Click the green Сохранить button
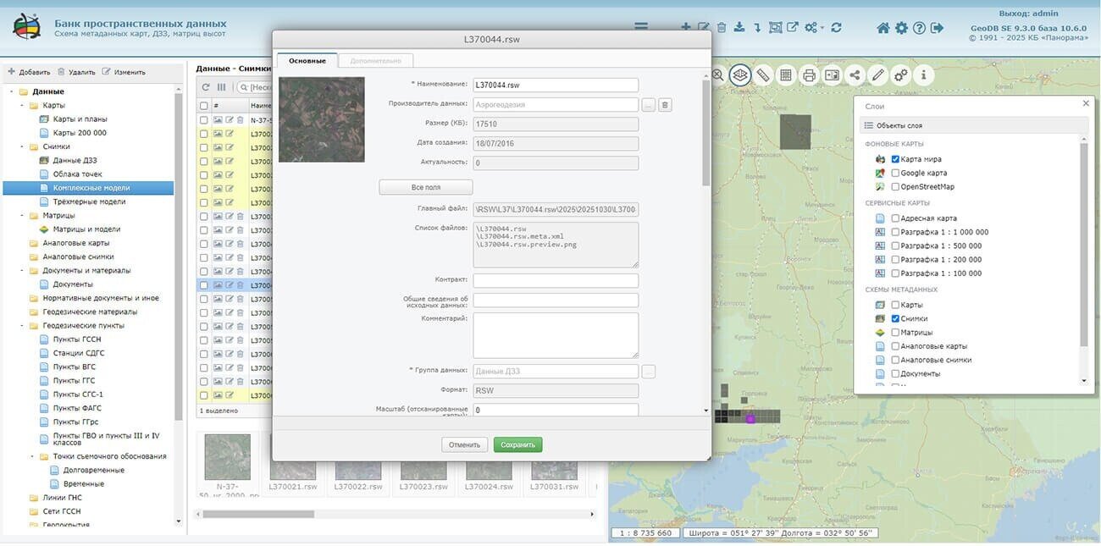Image resolution: width=1101 pixels, height=546 pixels. pos(517,444)
